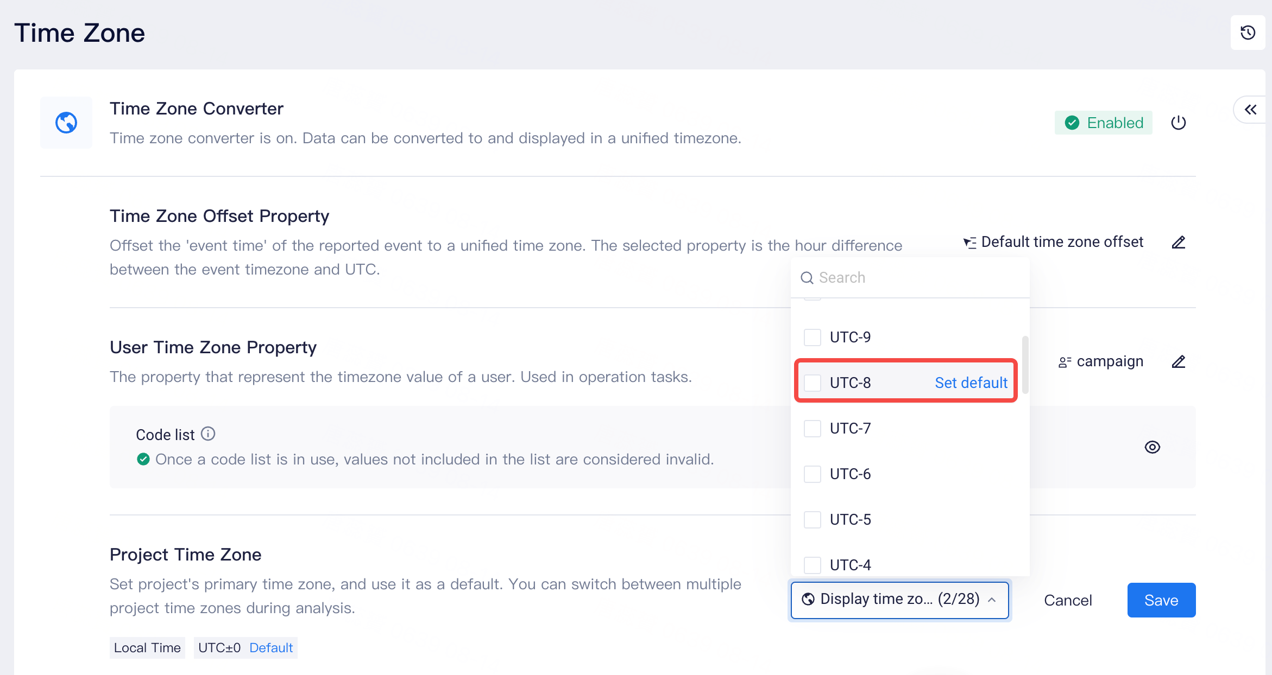Select the UTC-5 option in list
This screenshot has width=1272, height=675.
[850, 519]
